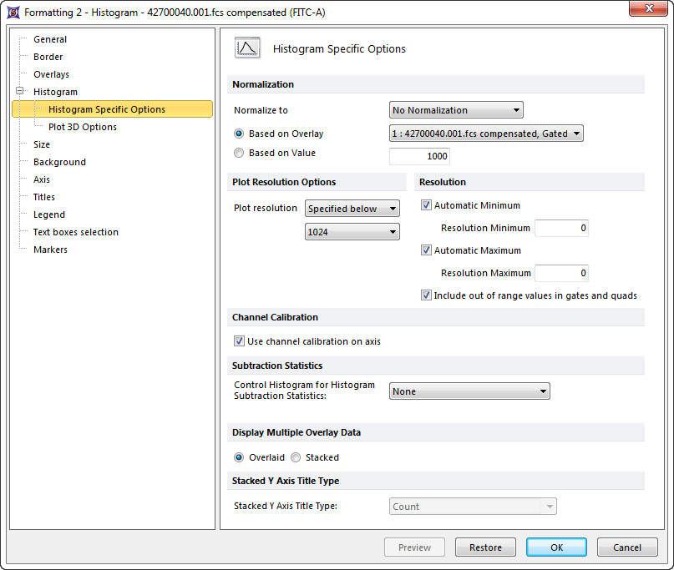This screenshot has height=570, width=674.
Task: Toggle Use channel calibration on axis
Action: click(x=240, y=341)
